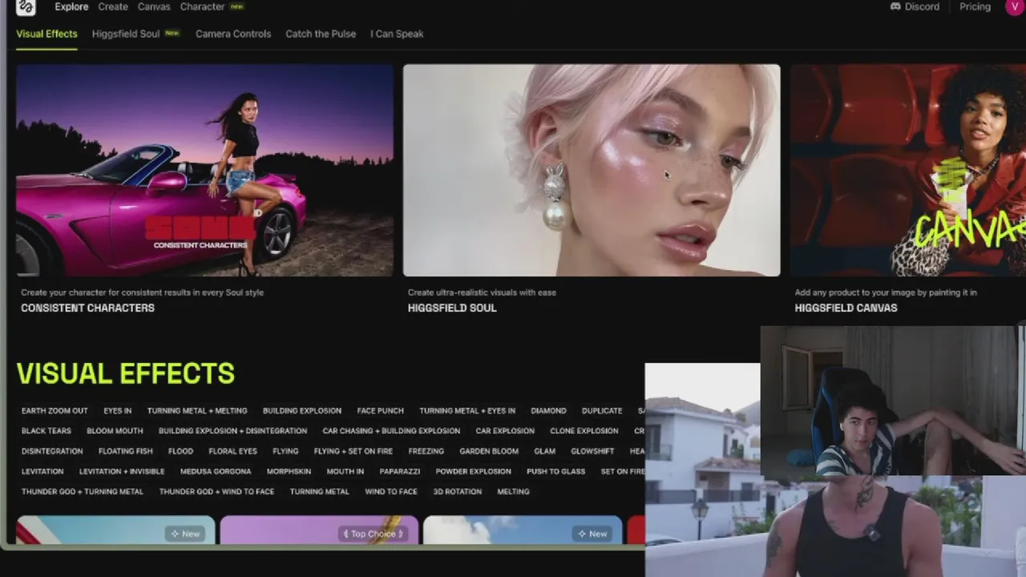Select the standalone TURNING METAL effect tag

pyautogui.click(x=319, y=491)
